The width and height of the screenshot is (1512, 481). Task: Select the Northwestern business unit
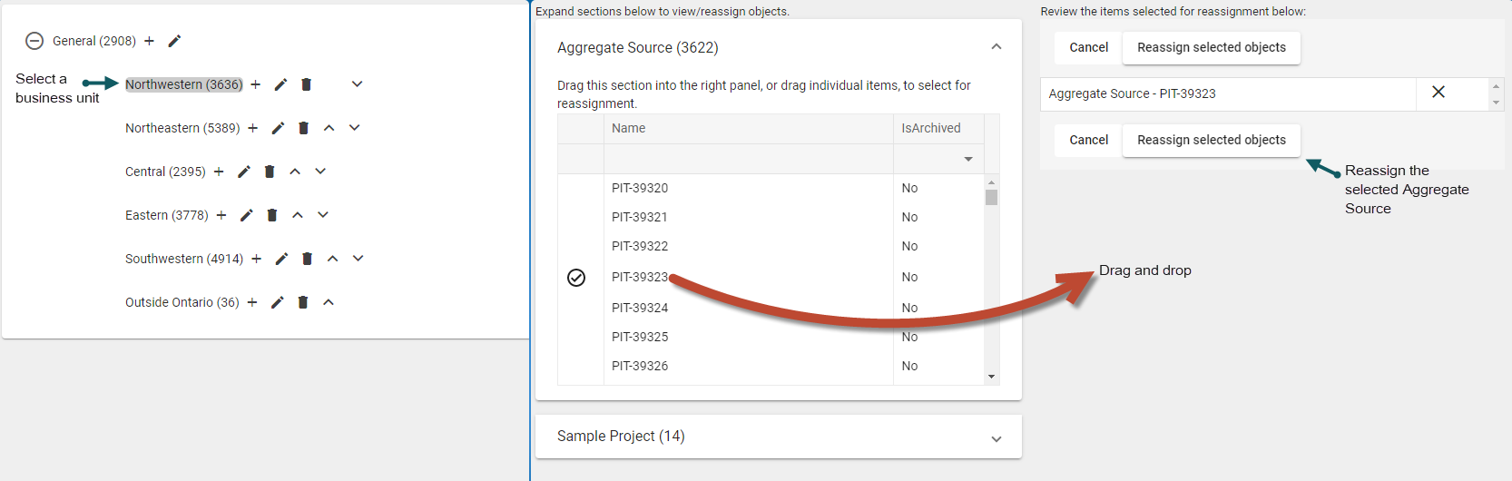click(x=183, y=84)
